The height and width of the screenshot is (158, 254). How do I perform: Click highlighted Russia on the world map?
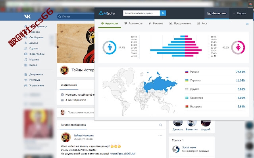click(159, 84)
